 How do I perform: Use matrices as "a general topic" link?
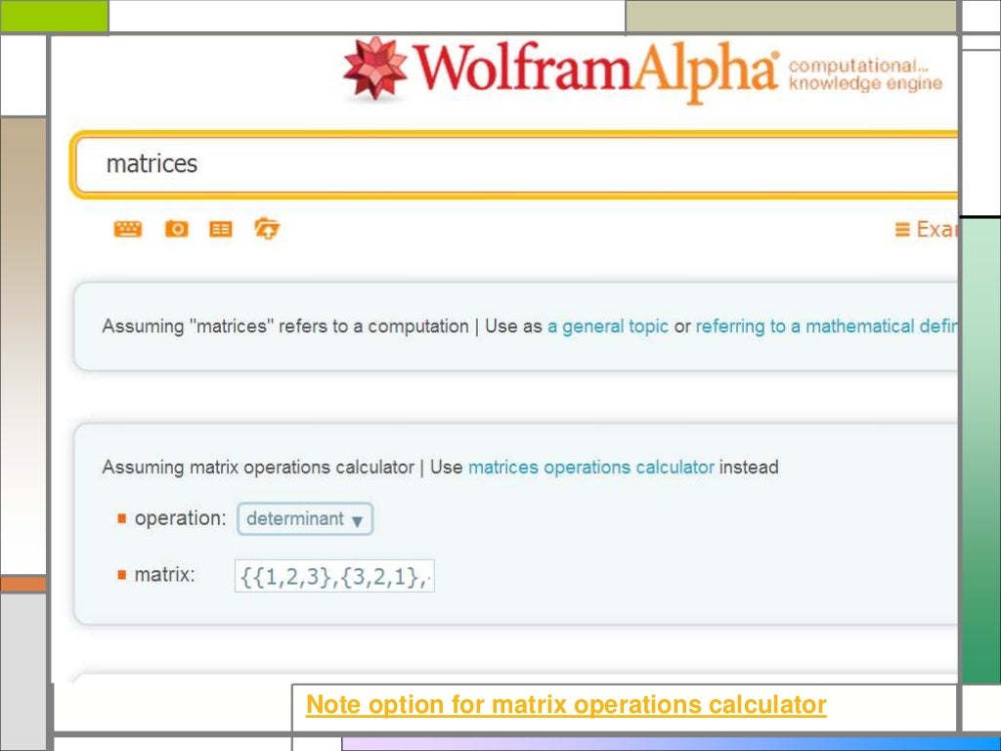(x=608, y=327)
